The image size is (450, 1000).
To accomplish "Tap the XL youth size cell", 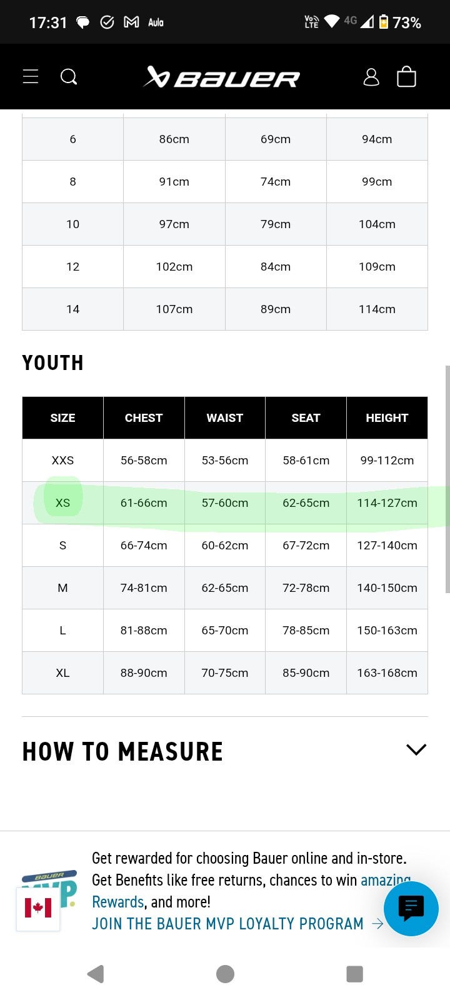I will (62, 673).
